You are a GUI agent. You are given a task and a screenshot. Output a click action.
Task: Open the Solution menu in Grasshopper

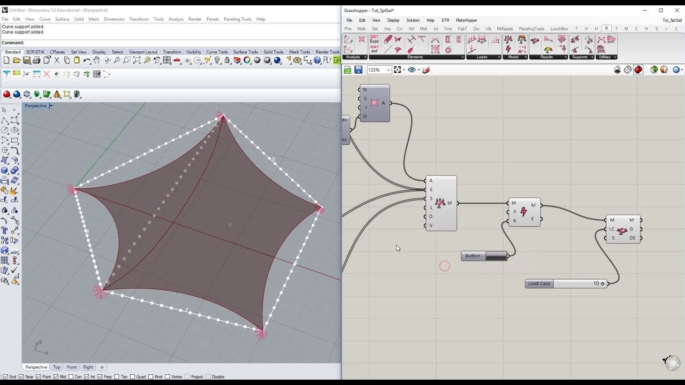(413, 20)
